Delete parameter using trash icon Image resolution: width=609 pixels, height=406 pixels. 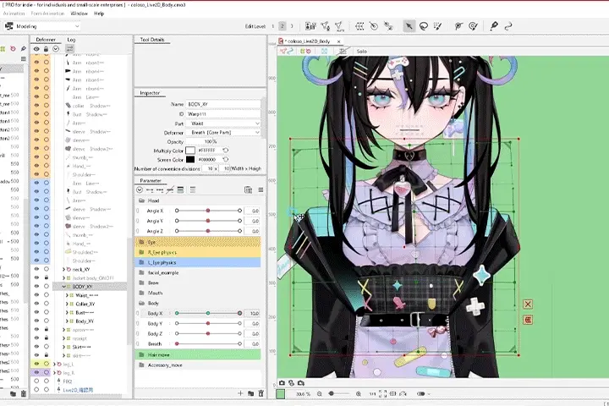[x=261, y=393]
